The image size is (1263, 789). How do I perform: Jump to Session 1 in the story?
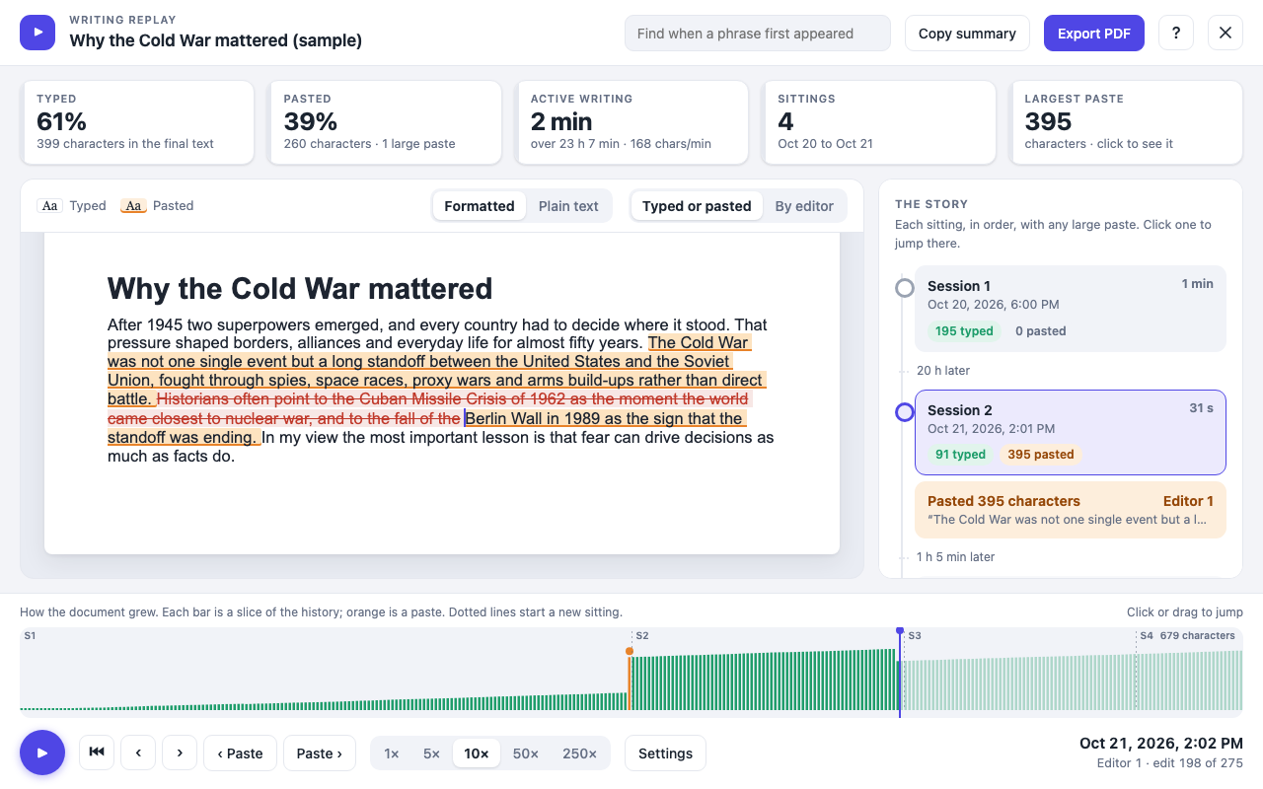(x=1071, y=309)
